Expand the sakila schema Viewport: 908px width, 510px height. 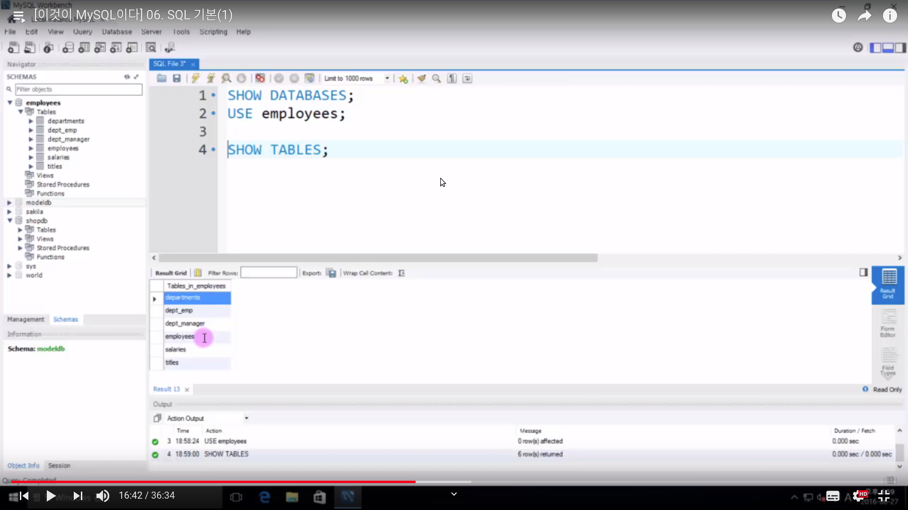point(9,212)
